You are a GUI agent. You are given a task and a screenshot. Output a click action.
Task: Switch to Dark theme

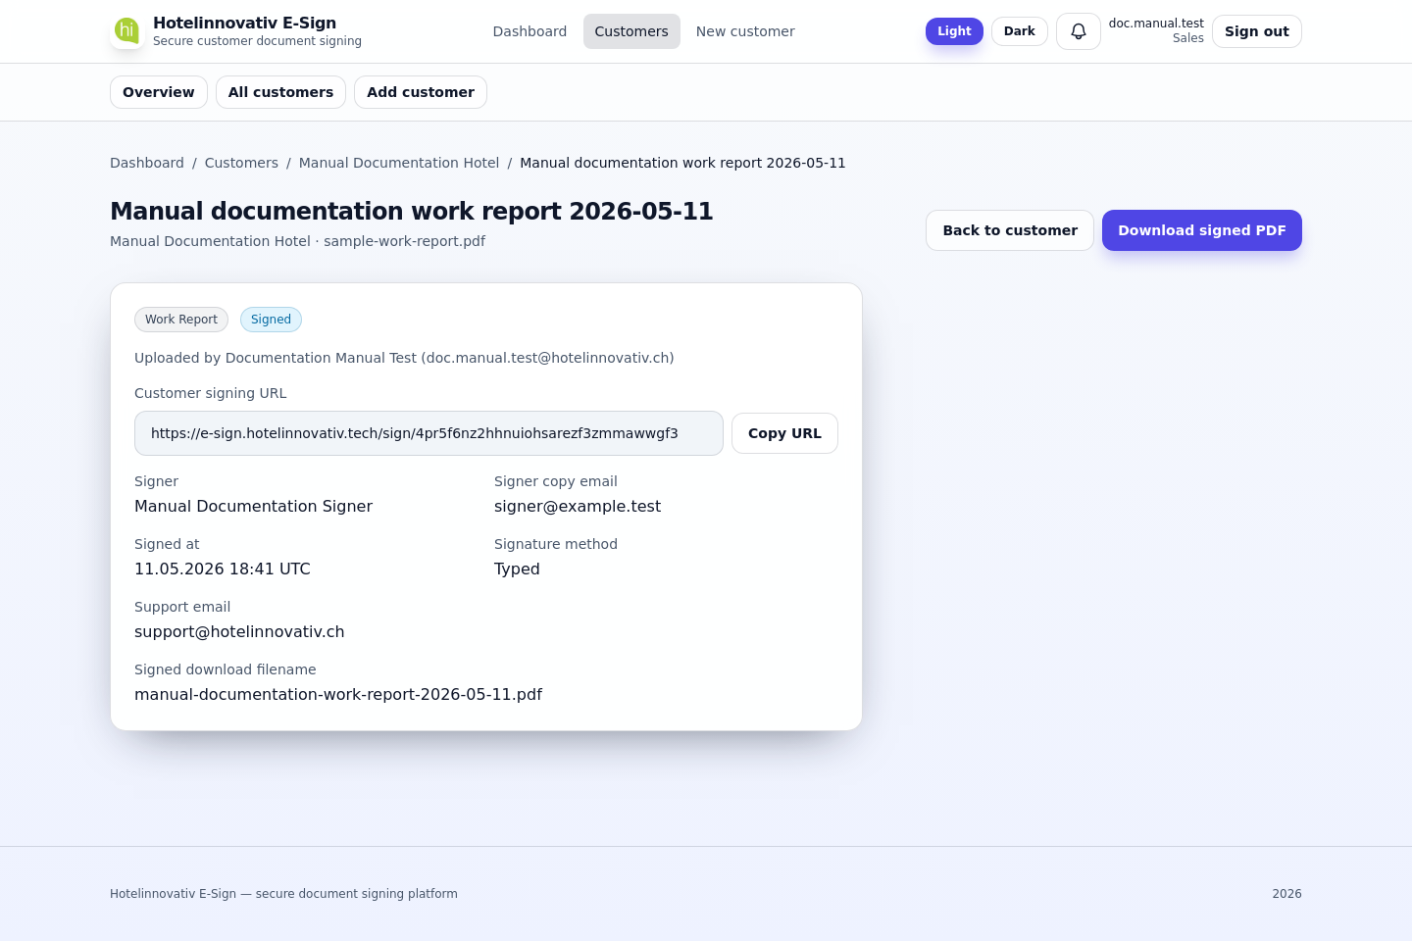tap(1020, 31)
